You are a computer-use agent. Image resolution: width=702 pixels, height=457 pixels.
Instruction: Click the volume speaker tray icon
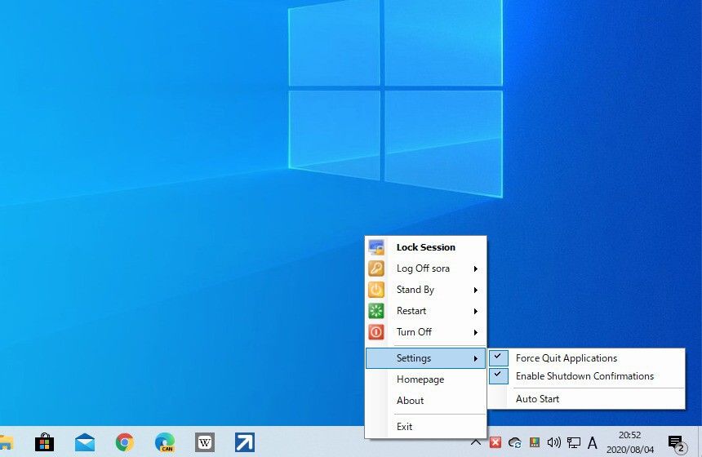tap(554, 442)
